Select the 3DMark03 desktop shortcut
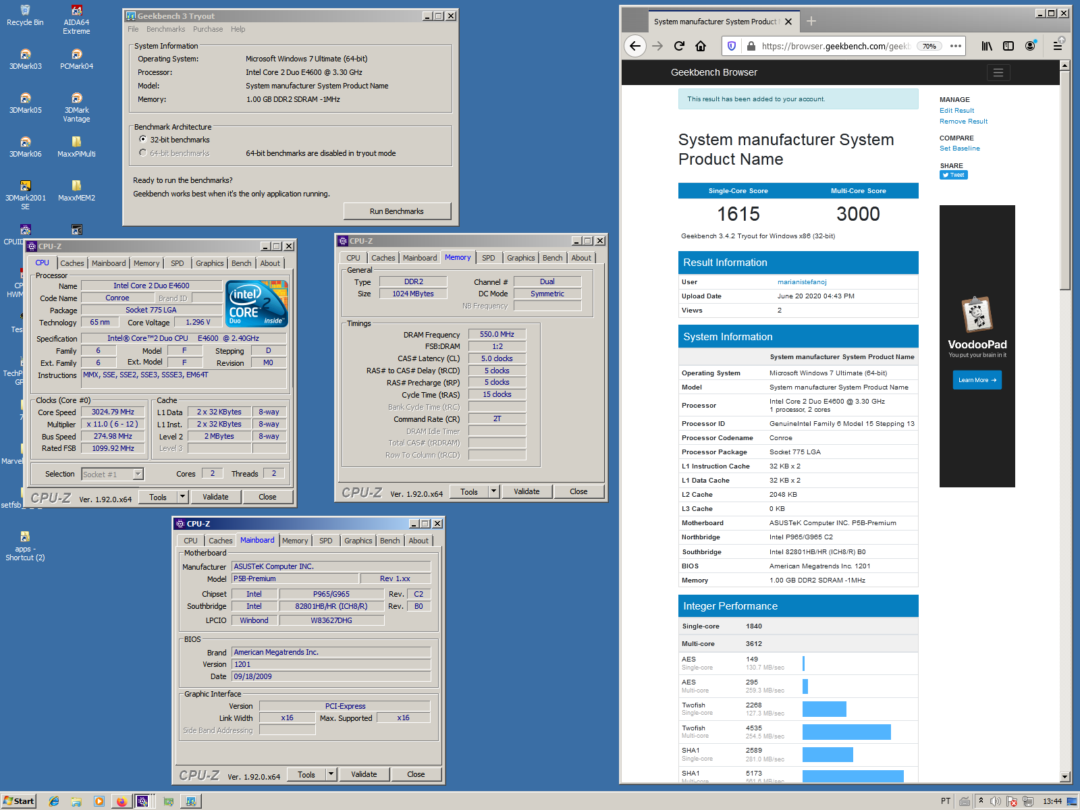The height and width of the screenshot is (810, 1080). coord(25,59)
